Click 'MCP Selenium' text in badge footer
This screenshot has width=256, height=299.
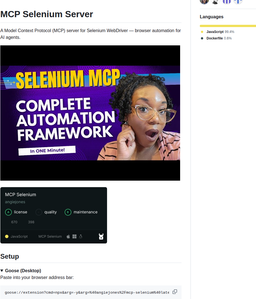point(50,236)
